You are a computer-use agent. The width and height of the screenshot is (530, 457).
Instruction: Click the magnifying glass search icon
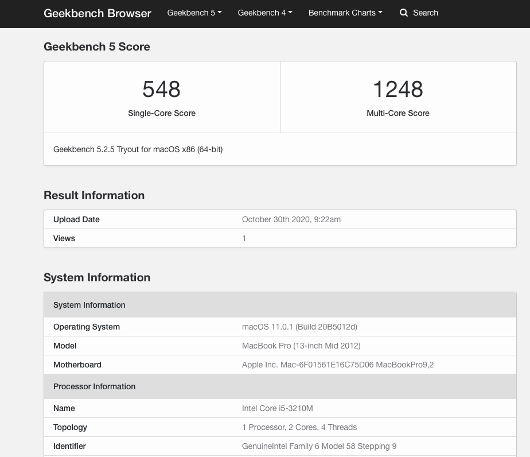(x=404, y=13)
